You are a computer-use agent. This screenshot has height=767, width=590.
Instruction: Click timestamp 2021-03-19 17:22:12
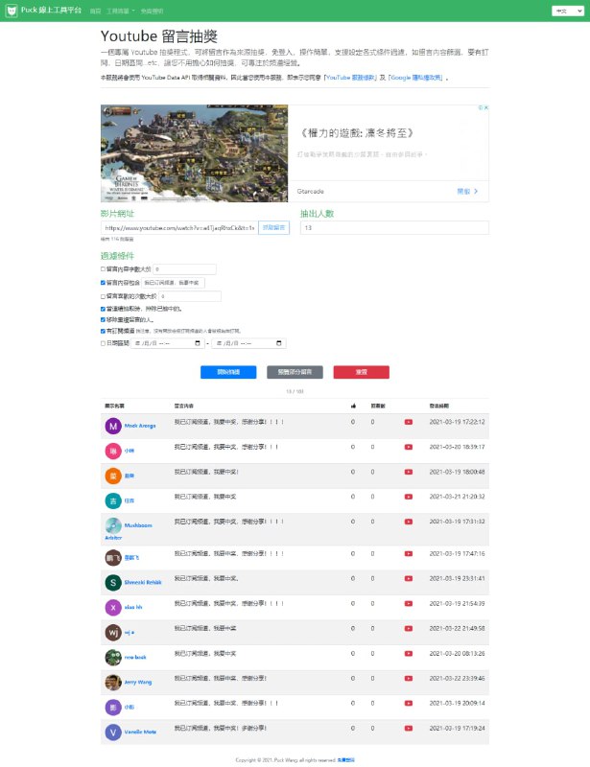click(458, 422)
